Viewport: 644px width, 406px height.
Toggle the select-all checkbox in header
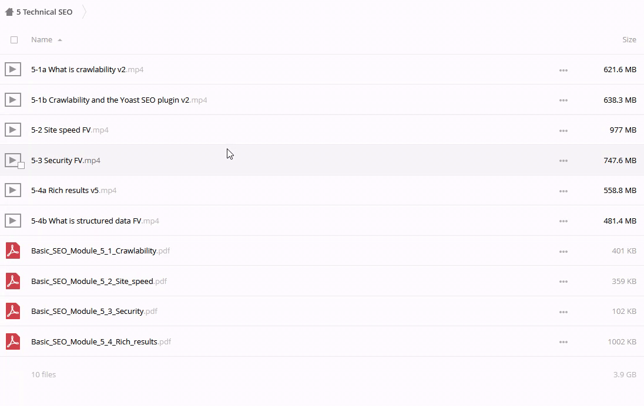tap(14, 40)
